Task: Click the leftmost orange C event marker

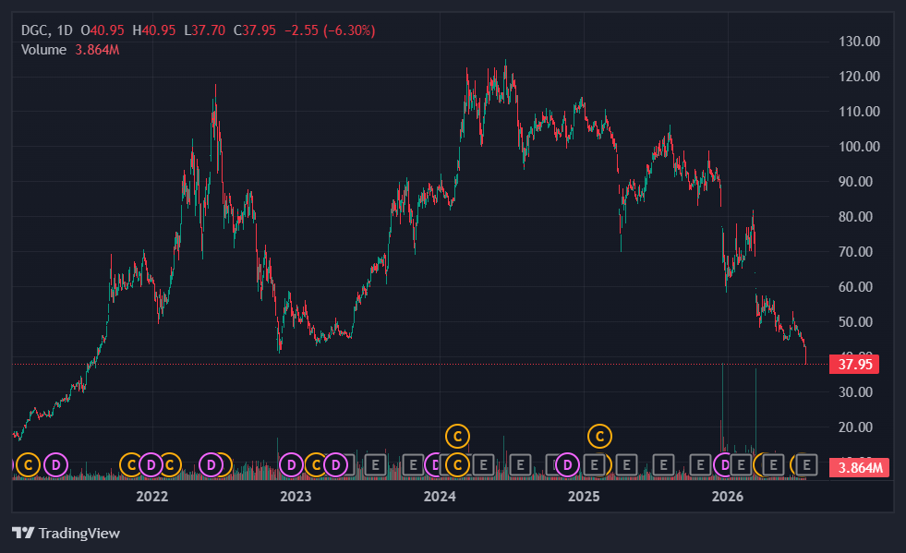Action: tap(28, 464)
